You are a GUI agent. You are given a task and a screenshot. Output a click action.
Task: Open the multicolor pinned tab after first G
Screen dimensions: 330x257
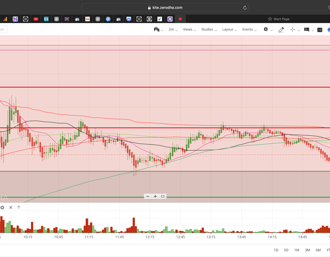67,19
